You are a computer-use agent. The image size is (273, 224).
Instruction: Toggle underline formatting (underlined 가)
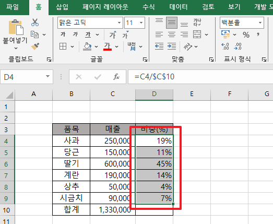pos(88,34)
